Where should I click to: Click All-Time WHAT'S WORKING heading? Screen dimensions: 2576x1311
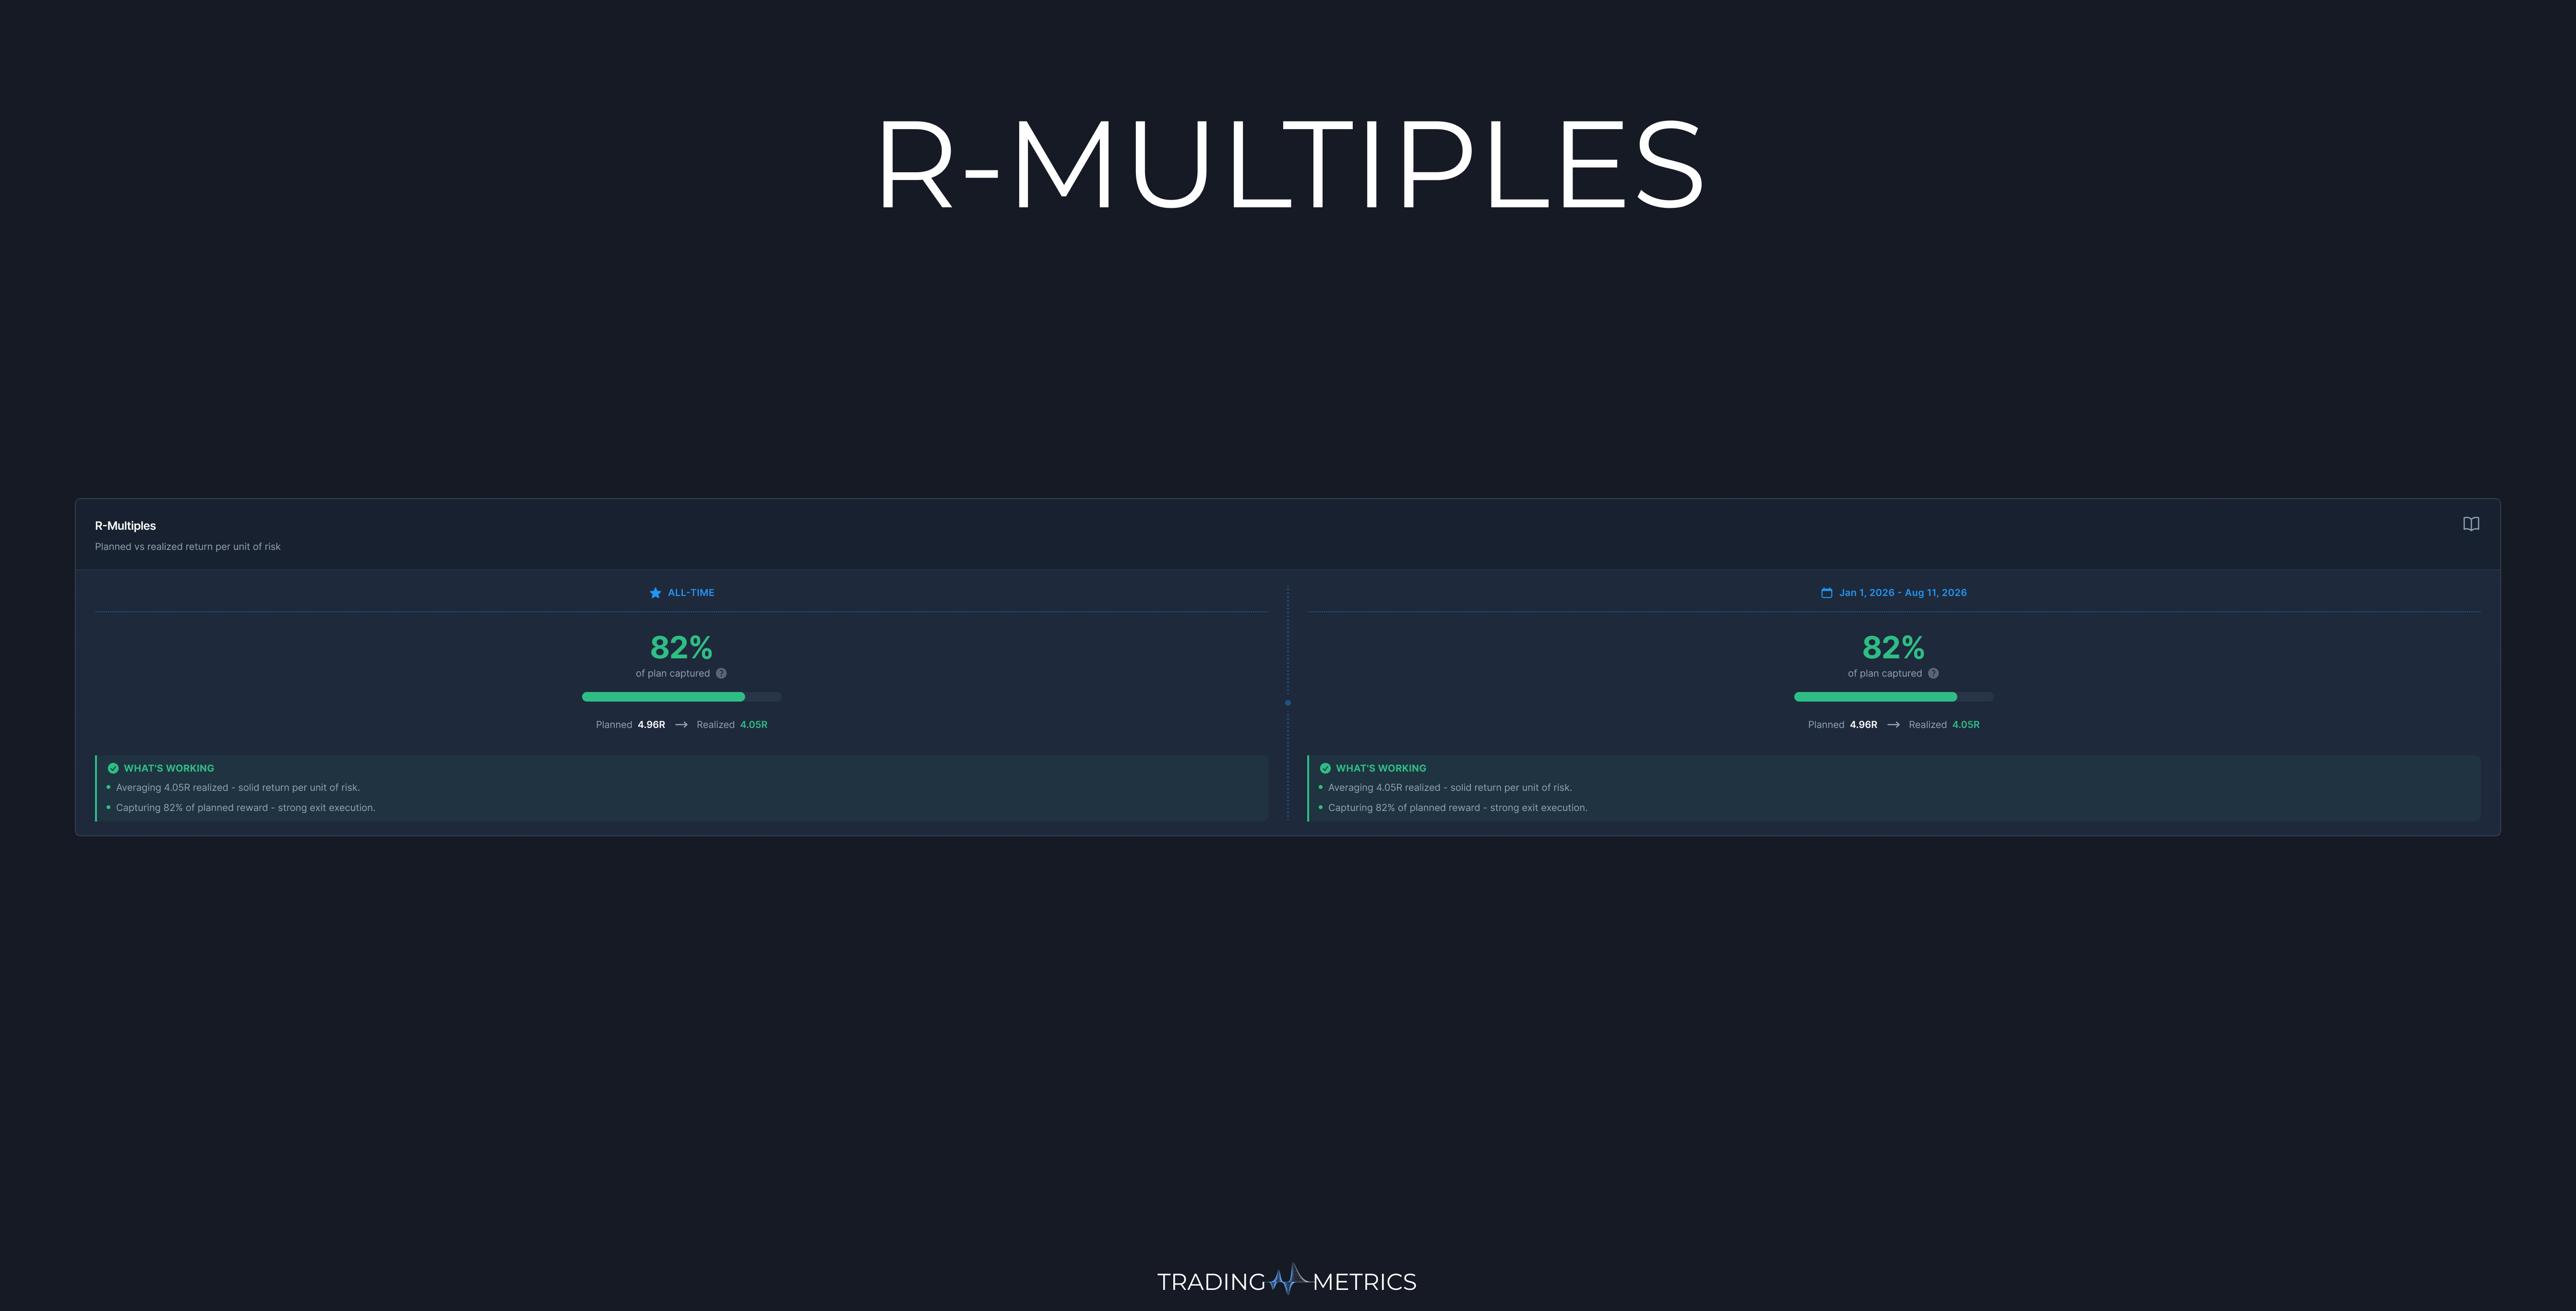click(x=169, y=768)
